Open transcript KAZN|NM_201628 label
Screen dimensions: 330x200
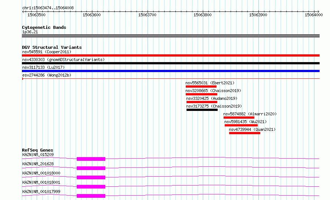pyautogui.click(x=38, y=164)
